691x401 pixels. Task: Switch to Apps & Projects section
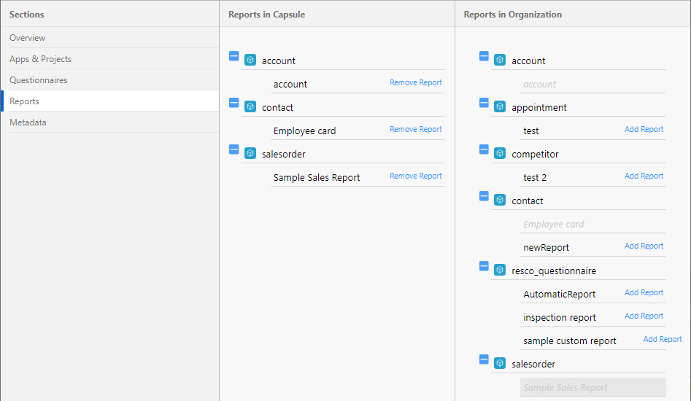click(x=41, y=59)
